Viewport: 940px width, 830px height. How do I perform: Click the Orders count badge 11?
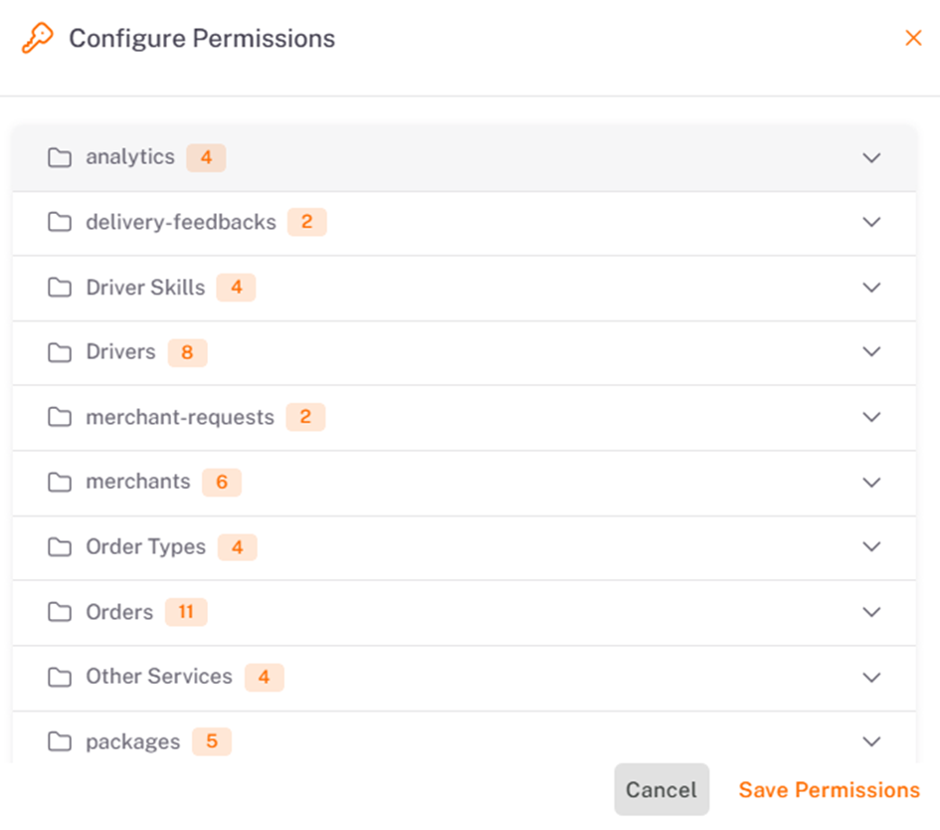pyautogui.click(x=186, y=612)
